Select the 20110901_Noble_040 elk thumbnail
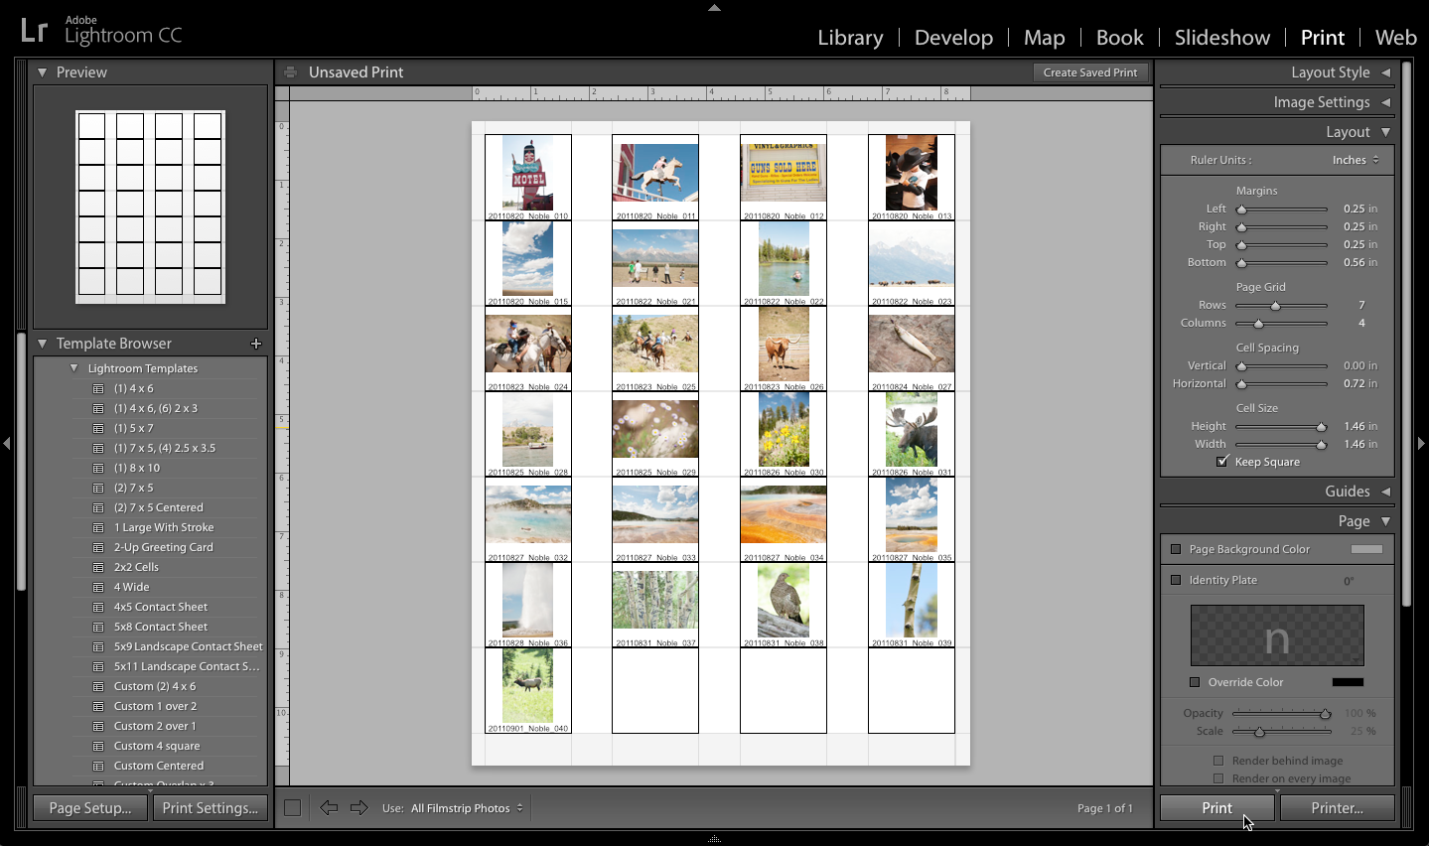1429x846 pixels. (527, 686)
